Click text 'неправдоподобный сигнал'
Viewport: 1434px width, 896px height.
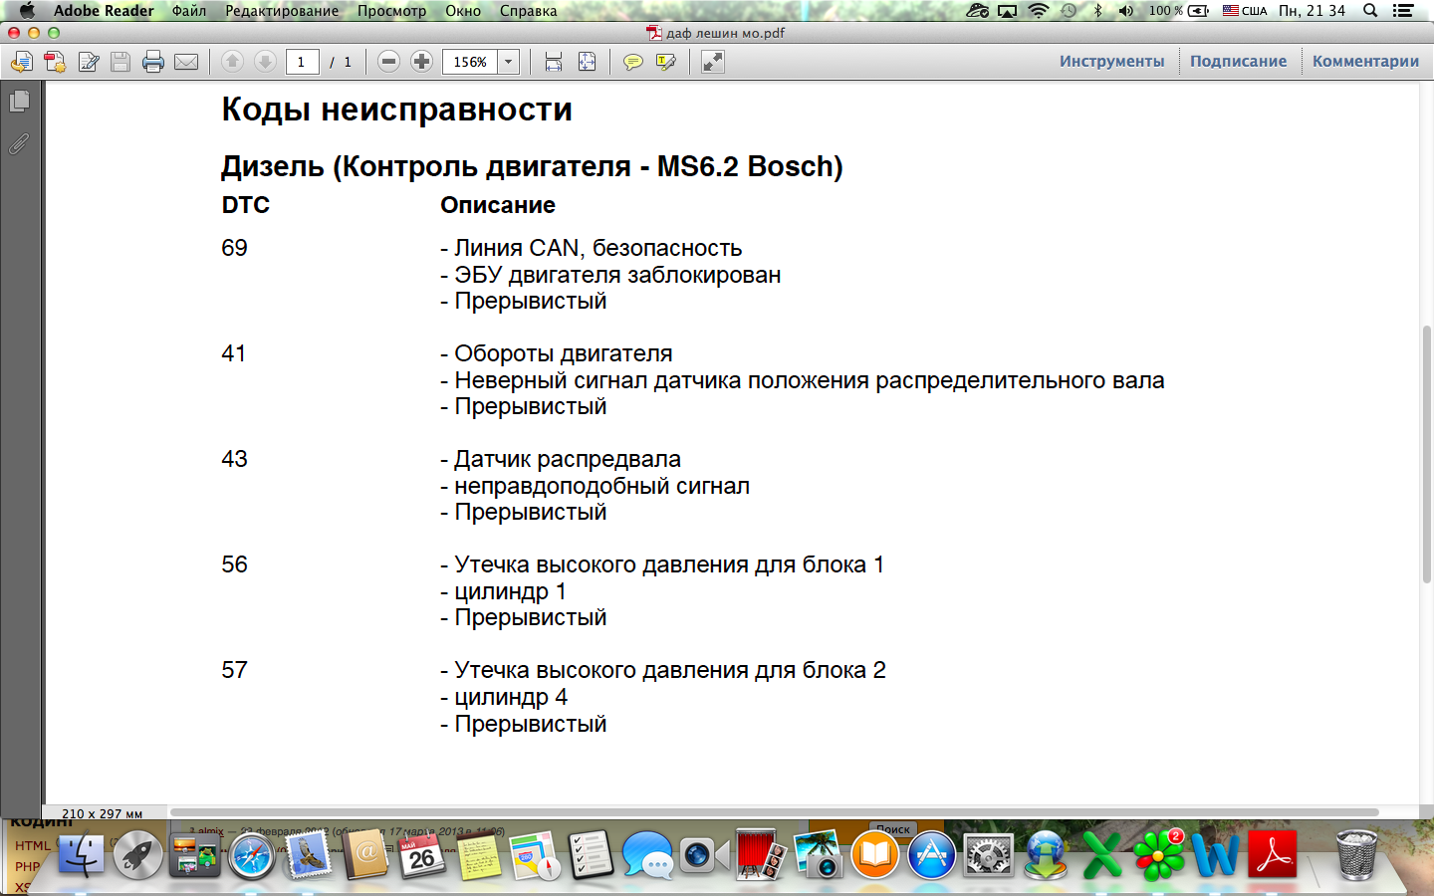point(601,486)
